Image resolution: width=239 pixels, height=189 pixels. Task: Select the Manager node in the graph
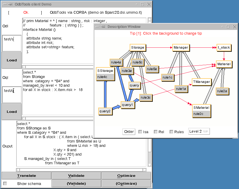tap(181, 47)
